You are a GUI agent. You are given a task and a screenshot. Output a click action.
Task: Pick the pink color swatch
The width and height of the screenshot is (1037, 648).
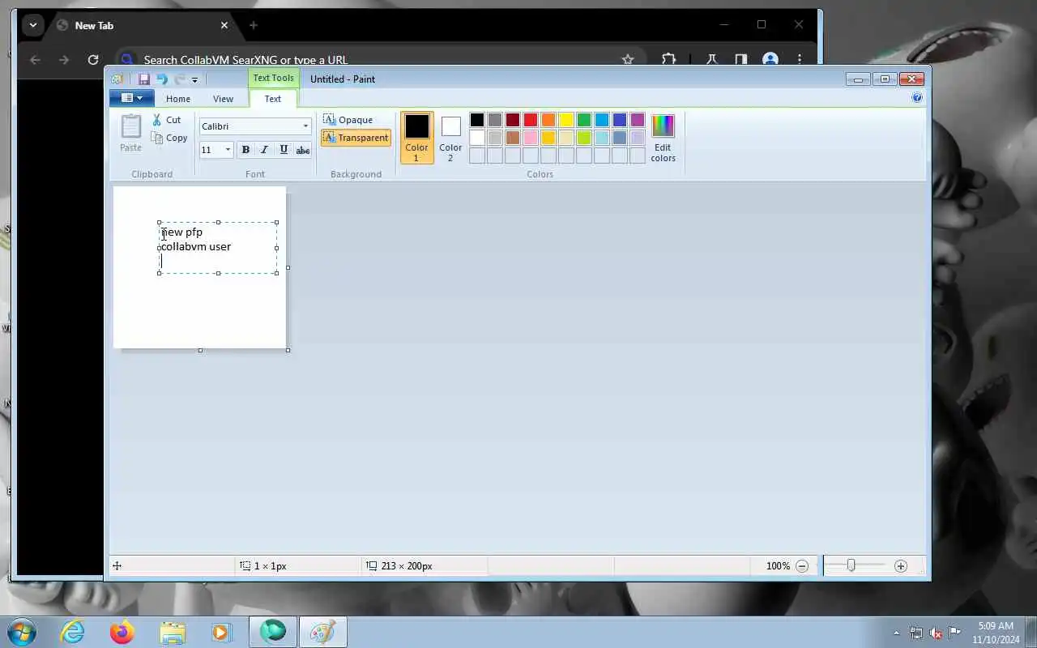click(531, 138)
